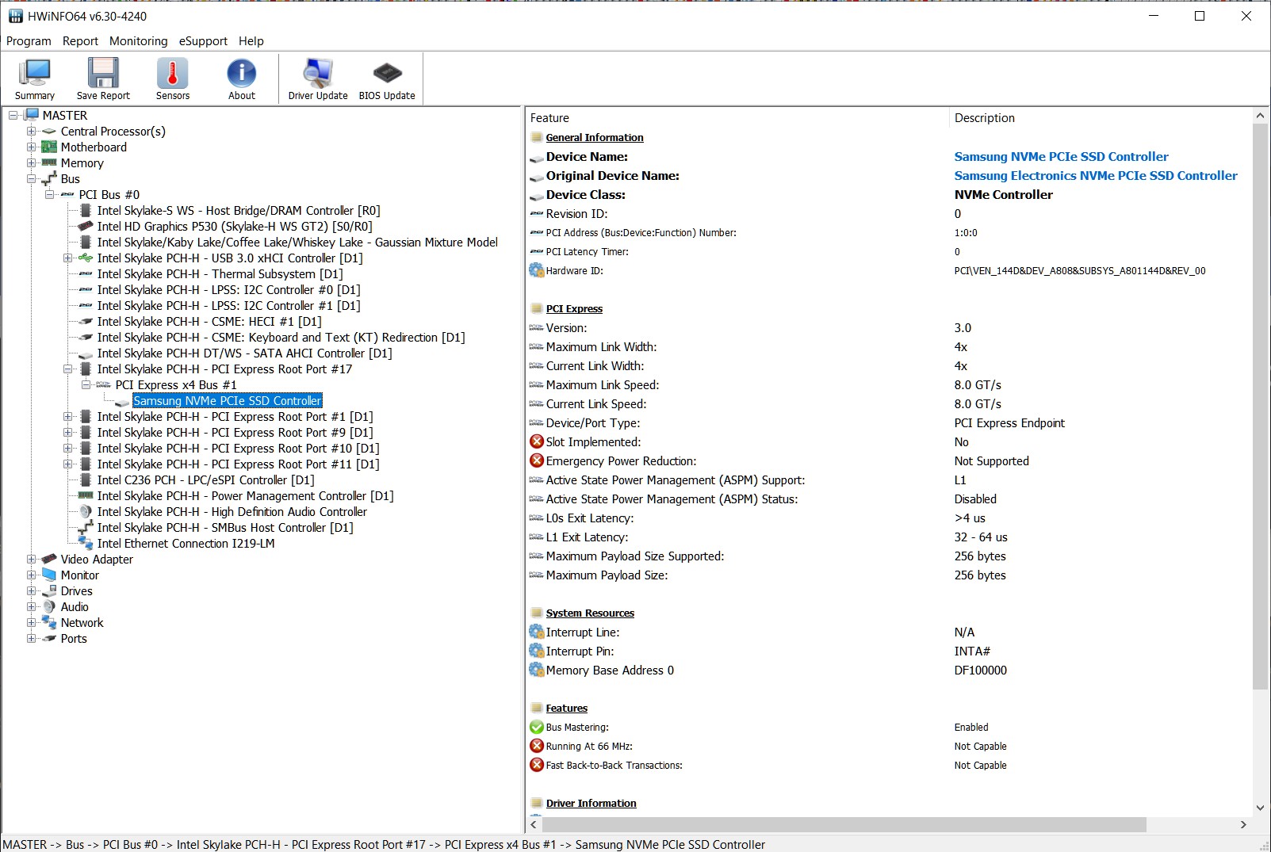Expand the Video Adapter node
The width and height of the screenshot is (1271, 852).
[x=31, y=560]
